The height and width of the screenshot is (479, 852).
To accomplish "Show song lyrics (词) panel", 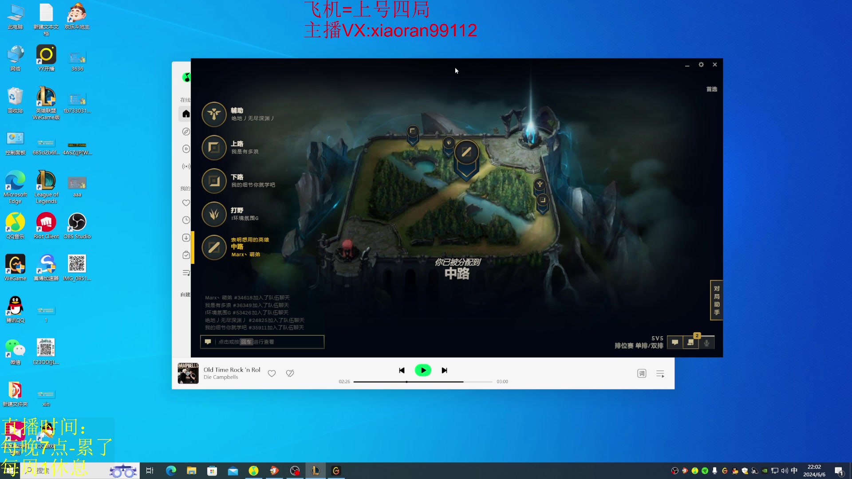I will (x=642, y=373).
